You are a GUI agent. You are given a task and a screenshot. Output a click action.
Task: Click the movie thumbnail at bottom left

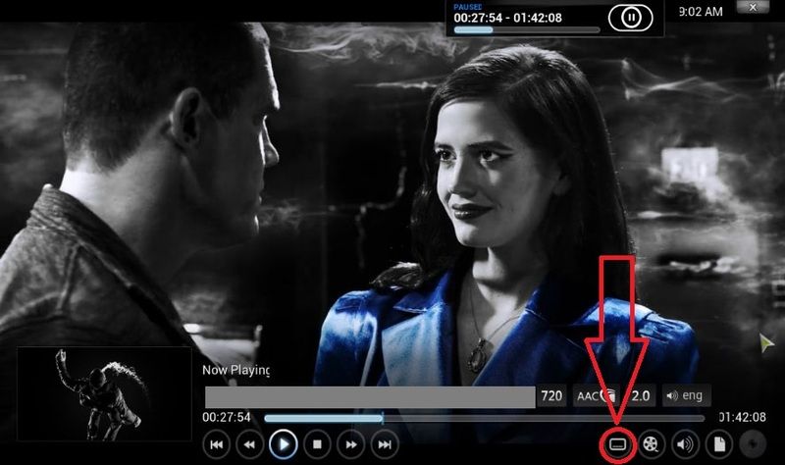[104, 392]
